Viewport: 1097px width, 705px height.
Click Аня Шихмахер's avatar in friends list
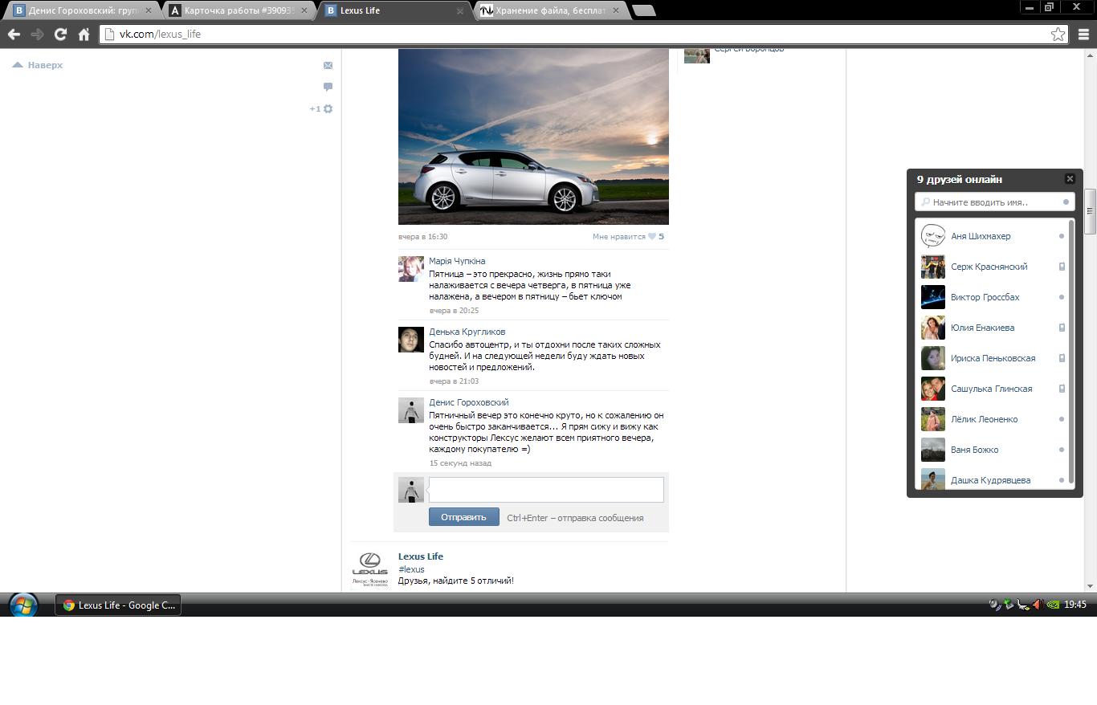click(933, 236)
